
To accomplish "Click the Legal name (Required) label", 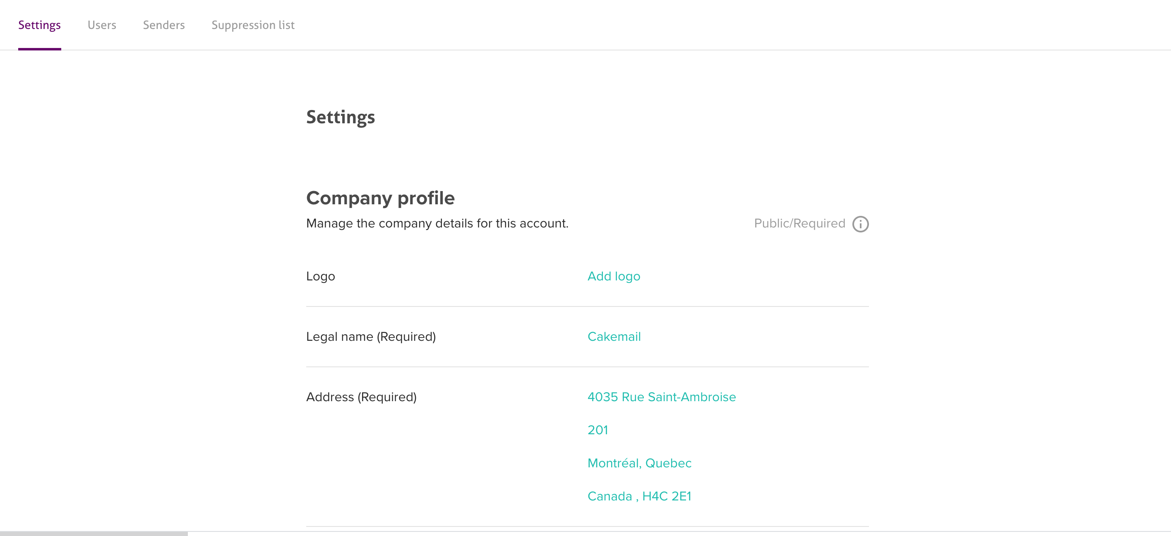I will (370, 337).
